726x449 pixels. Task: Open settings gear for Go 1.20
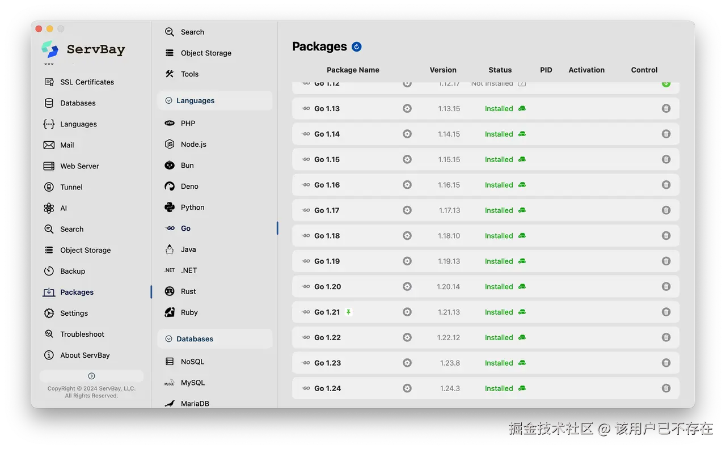(x=407, y=286)
